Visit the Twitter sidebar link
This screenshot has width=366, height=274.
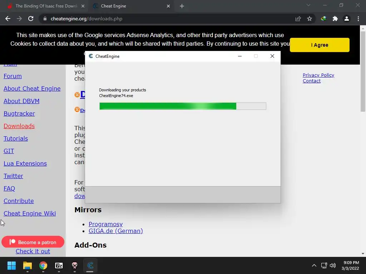pyautogui.click(x=13, y=176)
